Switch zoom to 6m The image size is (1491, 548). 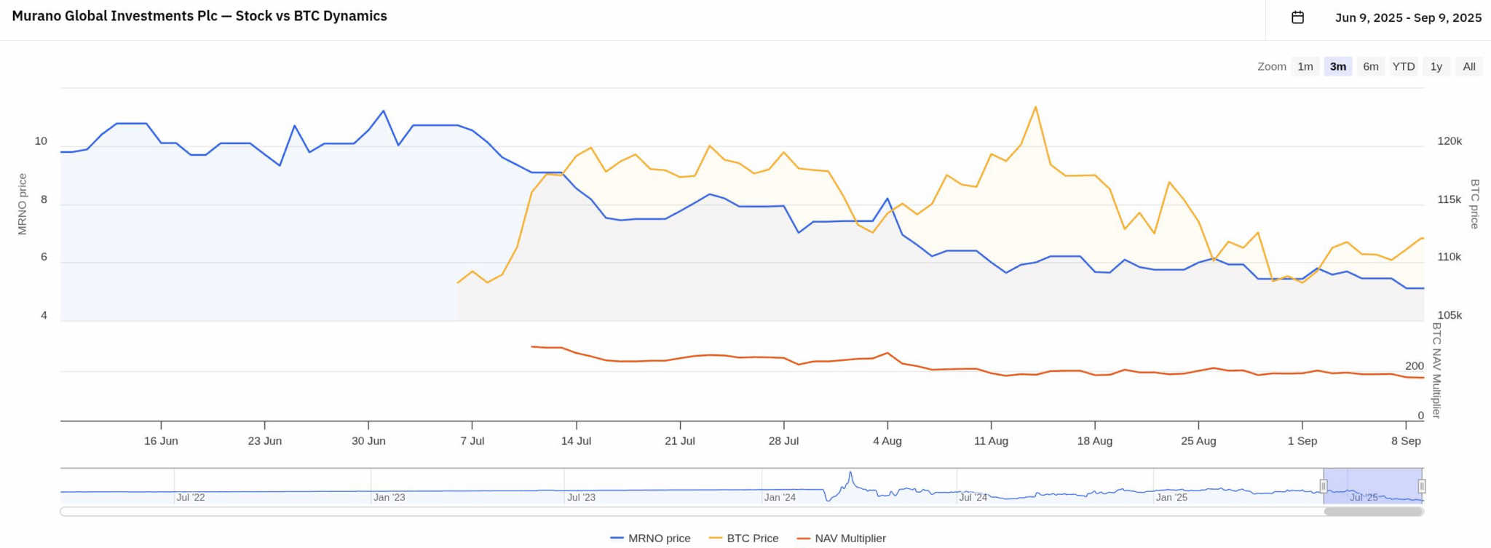[1371, 66]
